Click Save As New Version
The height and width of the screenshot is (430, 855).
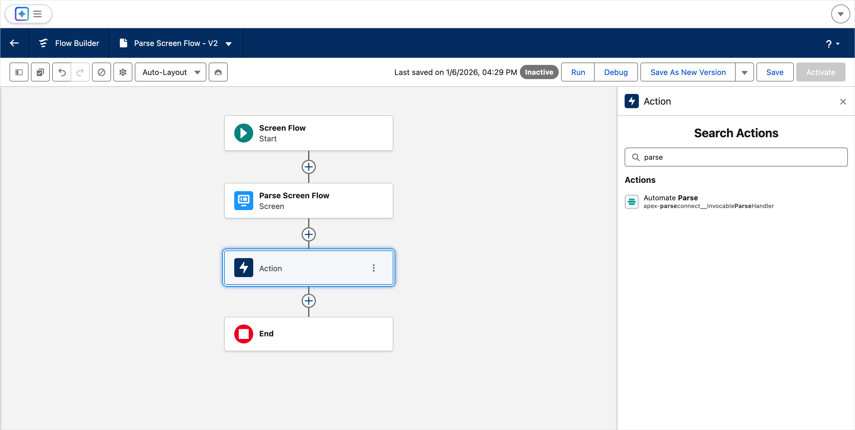coord(688,72)
